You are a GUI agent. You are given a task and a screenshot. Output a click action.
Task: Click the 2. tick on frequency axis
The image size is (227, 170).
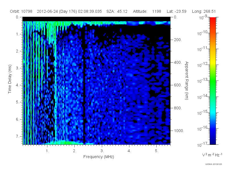pyautogui.click(x=75, y=151)
